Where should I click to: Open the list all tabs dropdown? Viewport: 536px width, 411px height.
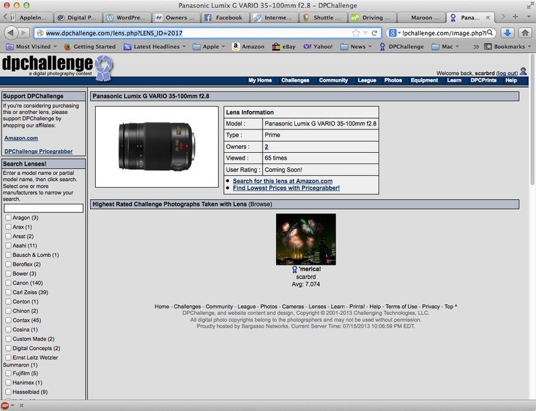click(x=529, y=16)
